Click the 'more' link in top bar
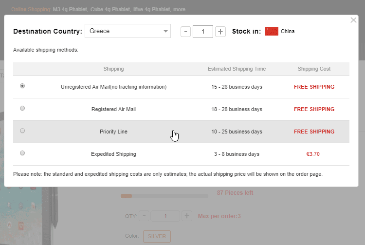Image resolution: width=365 pixels, height=245 pixels. pos(179,9)
